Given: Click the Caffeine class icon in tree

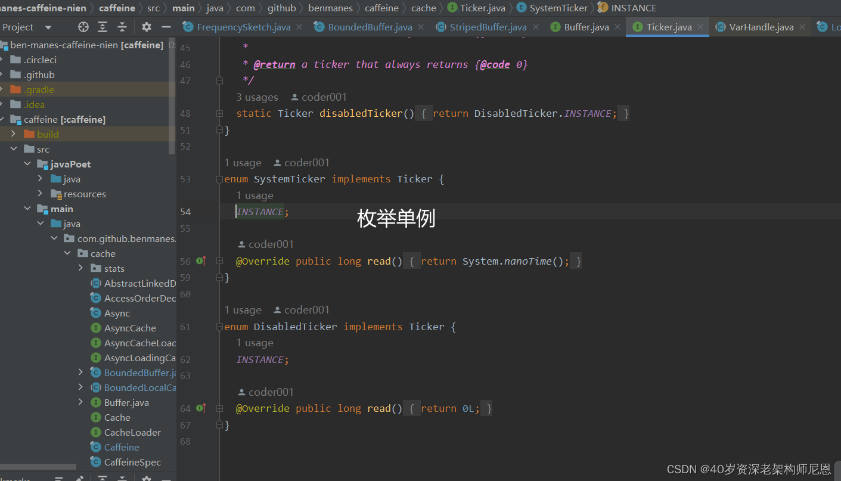Looking at the screenshot, I should (95, 447).
